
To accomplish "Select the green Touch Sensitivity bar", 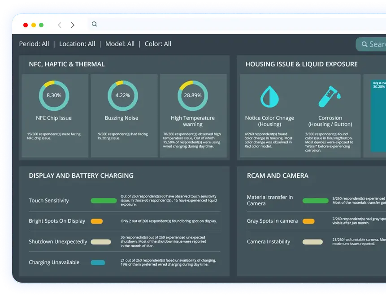I will pos(104,201).
